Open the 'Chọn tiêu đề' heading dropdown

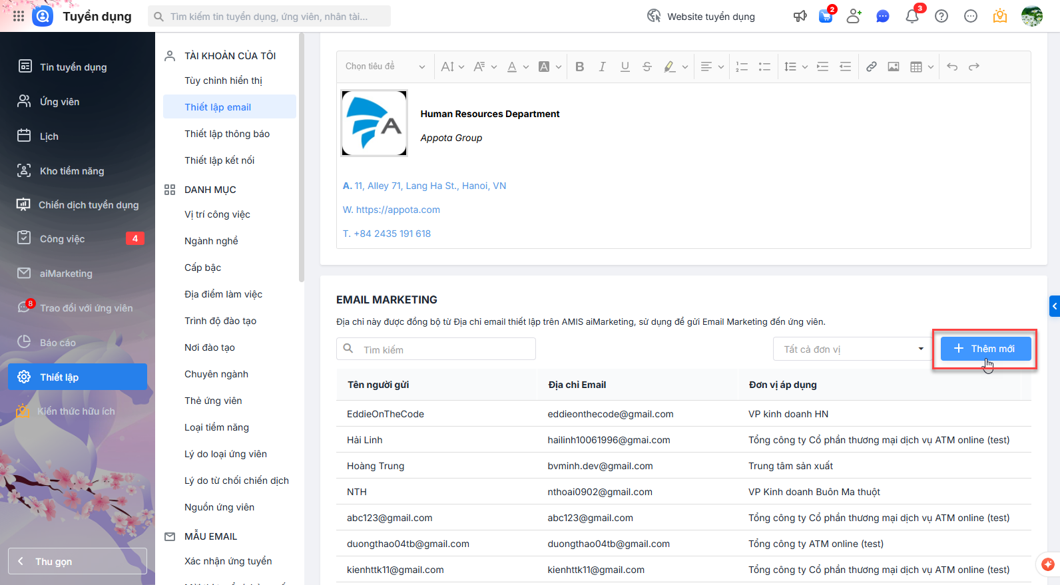[385, 67]
